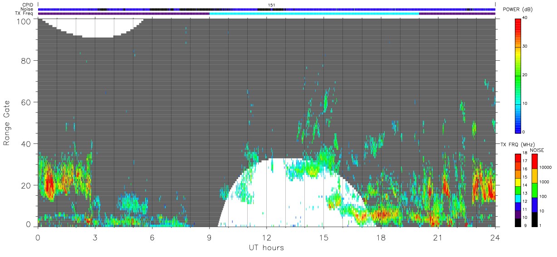Click the cyan section of TX Freq bar
557x257 pixels.
pos(314,13)
